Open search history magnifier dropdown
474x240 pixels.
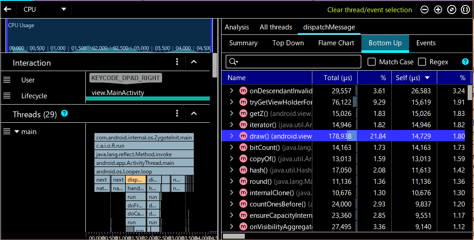coord(234,62)
